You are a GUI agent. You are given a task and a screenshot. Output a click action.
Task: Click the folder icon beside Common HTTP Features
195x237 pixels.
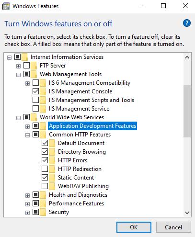coord(43,135)
